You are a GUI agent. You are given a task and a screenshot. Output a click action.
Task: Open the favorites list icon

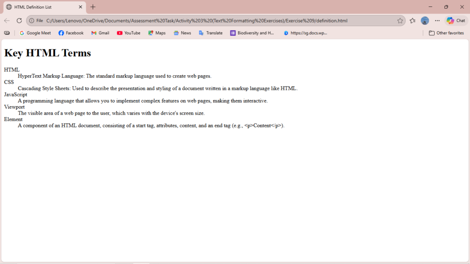click(x=413, y=21)
